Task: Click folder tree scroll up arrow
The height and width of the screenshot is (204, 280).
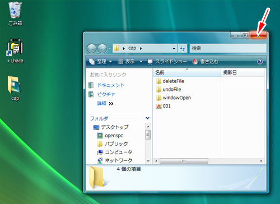Action: (x=148, y=127)
